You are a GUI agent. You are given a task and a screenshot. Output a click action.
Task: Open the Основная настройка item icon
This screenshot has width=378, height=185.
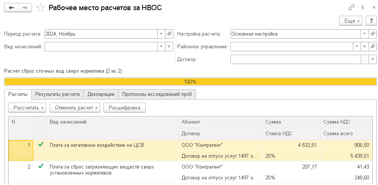click(373, 34)
